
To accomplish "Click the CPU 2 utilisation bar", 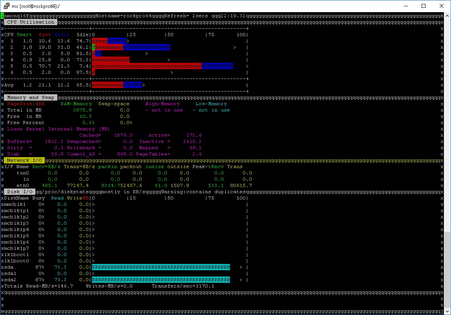I will [131, 47].
